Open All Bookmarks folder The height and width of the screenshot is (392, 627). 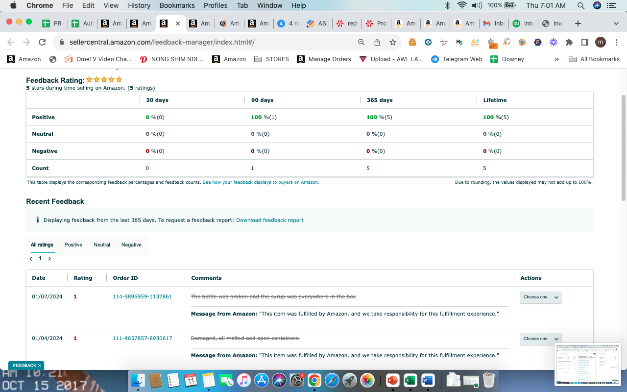594,59
